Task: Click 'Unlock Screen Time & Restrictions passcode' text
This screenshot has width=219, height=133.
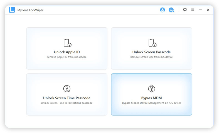Action: (x=67, y=103)
